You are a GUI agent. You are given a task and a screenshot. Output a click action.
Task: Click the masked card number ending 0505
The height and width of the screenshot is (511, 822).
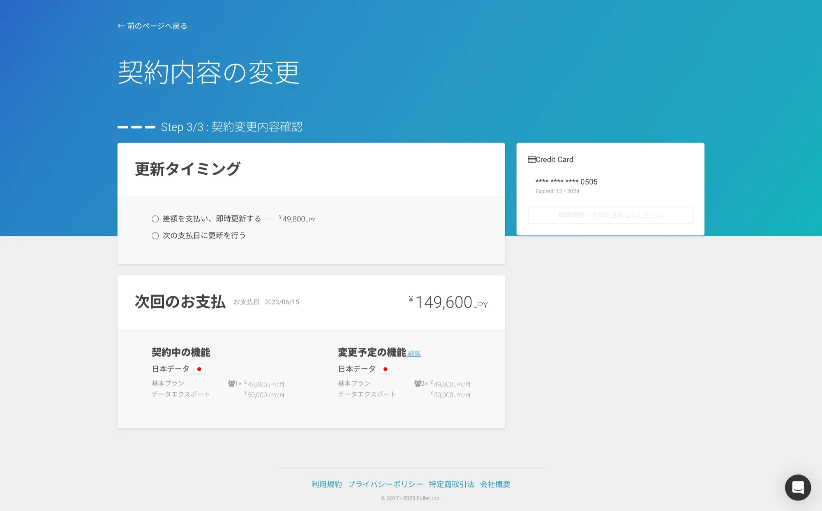point(566,182)
